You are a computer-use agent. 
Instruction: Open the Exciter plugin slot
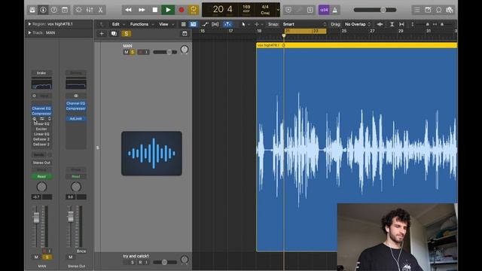41,129
